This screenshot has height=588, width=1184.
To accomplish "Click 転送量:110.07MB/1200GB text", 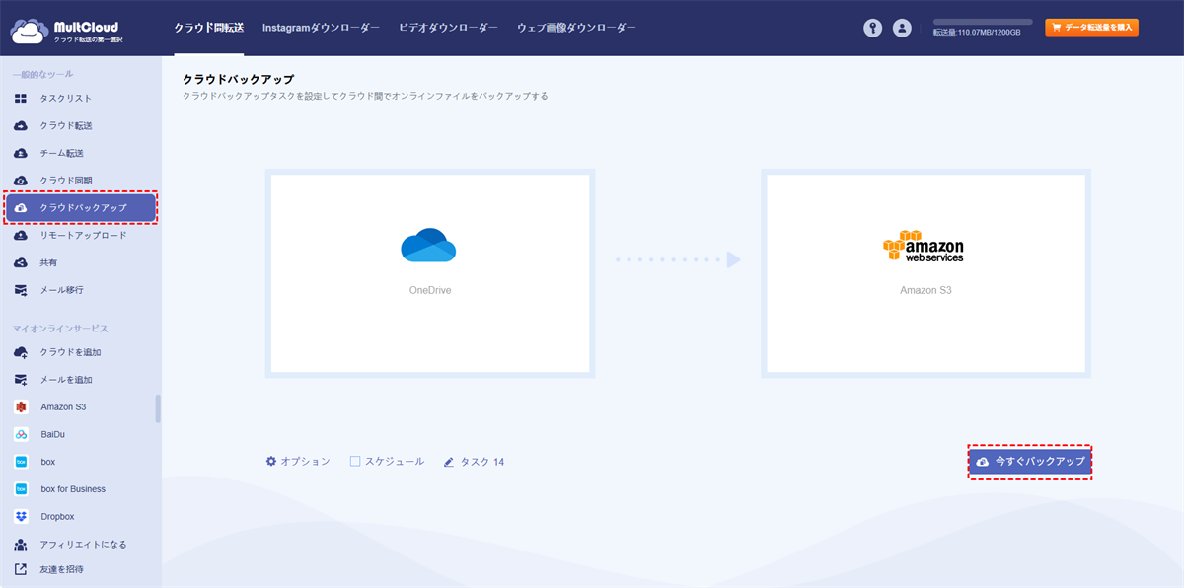I will coord(977,33).
